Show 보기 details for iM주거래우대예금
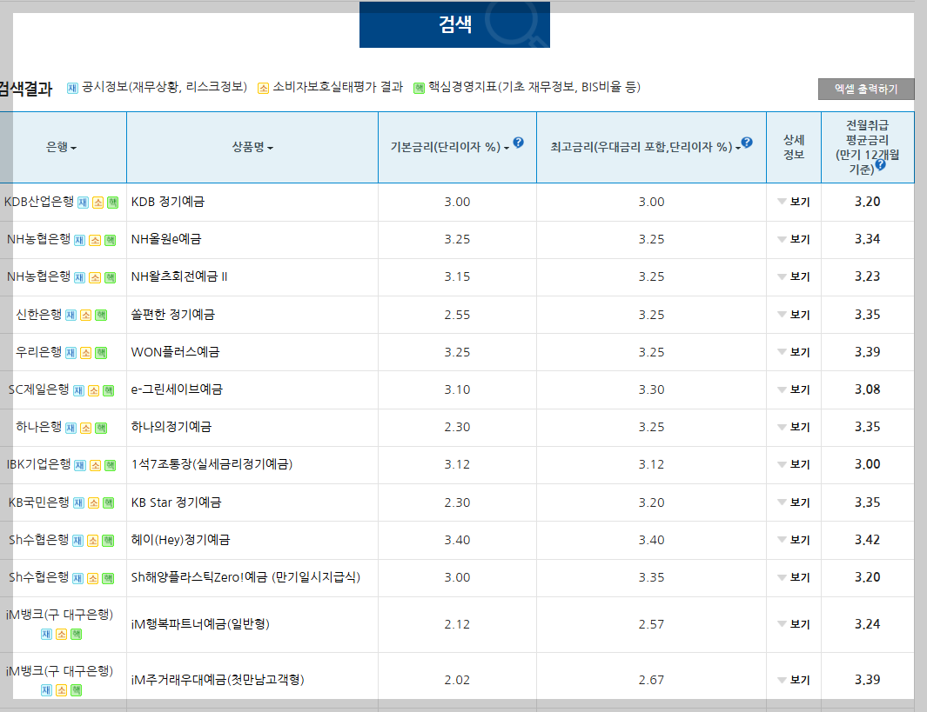Screen dimensions: 927x712 (x=793, y=680)
